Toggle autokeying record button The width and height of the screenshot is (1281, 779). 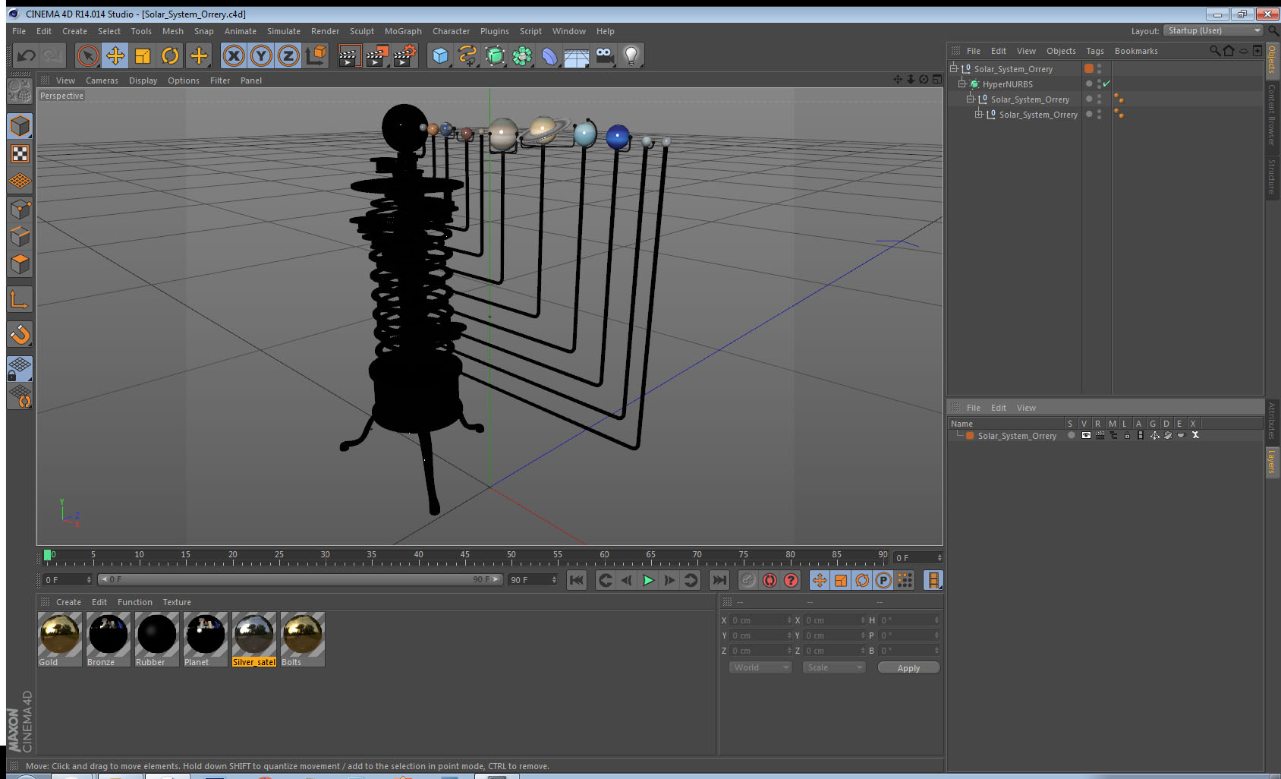pyautogui.click(x=770, y=580)
